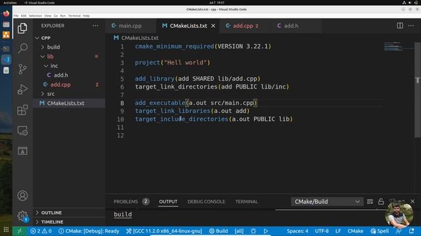Change language mode CMake in status bar
421x236 pixels.
[355, 231]
